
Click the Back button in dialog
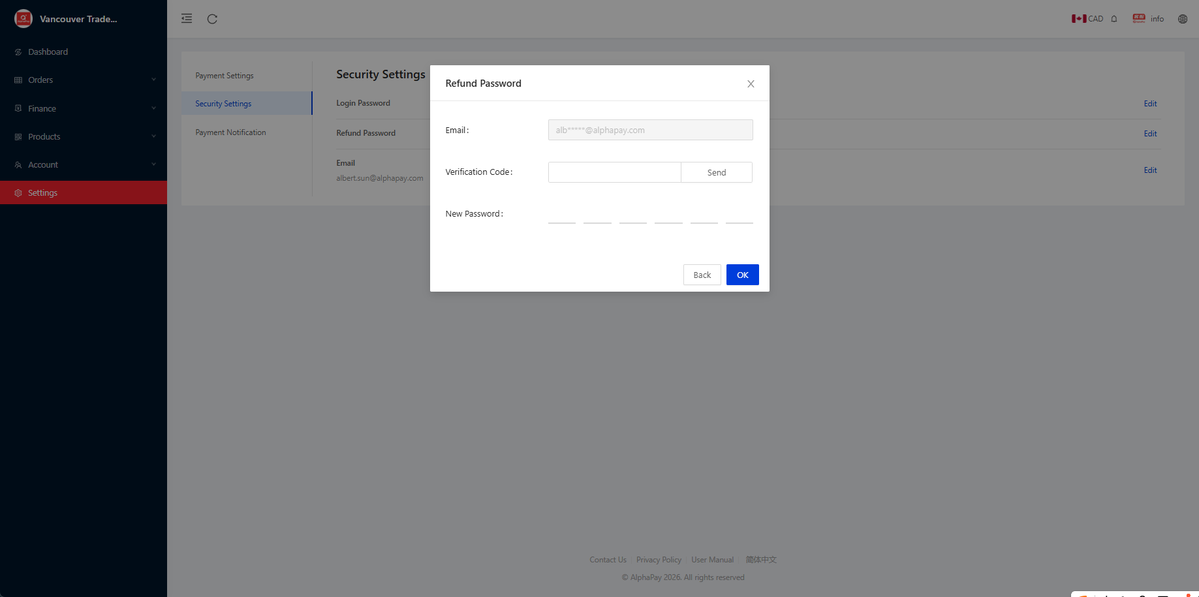click(x=702, y=275)
